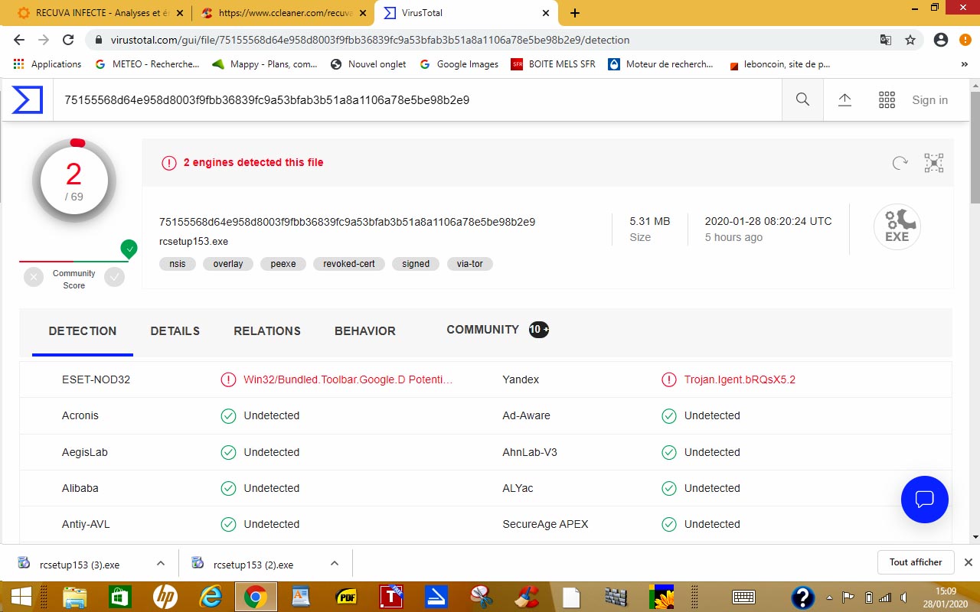This screenshot has height=612, width=980.
Task: Open BOITE MELS SFR bookmark
Action: [553, 64]
